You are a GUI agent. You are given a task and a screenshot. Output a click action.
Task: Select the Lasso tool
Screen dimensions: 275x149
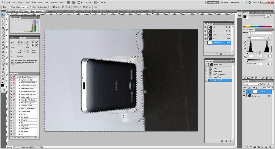(x=3, y=21)
